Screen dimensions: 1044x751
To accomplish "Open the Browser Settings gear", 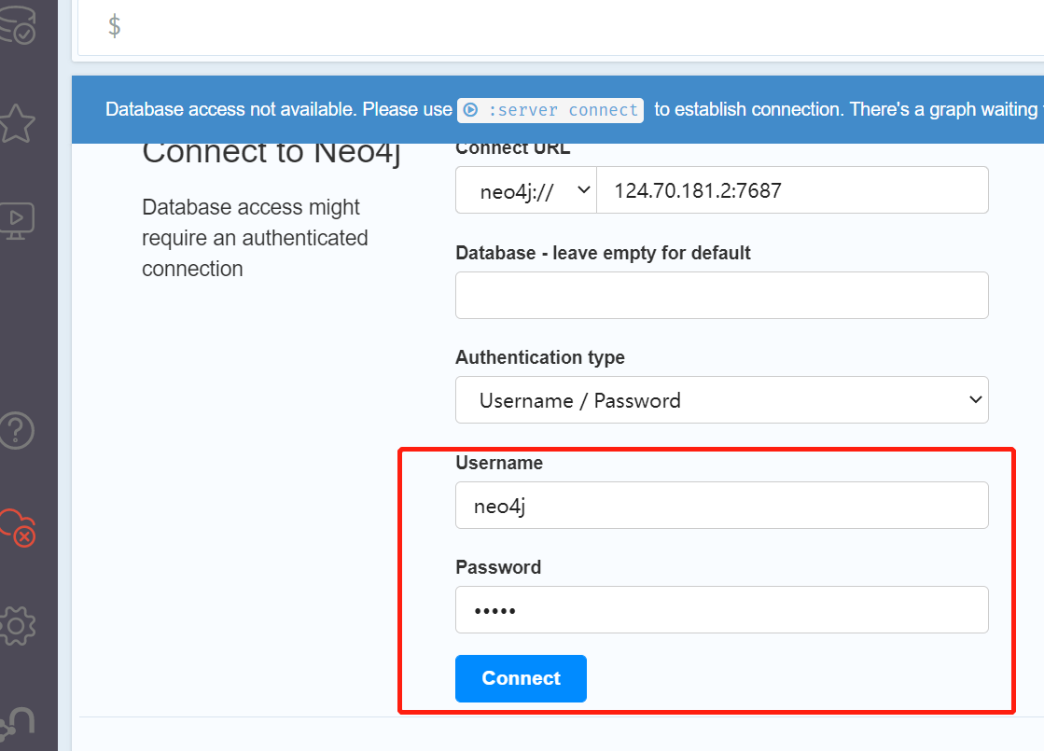I will click(17, 625).
